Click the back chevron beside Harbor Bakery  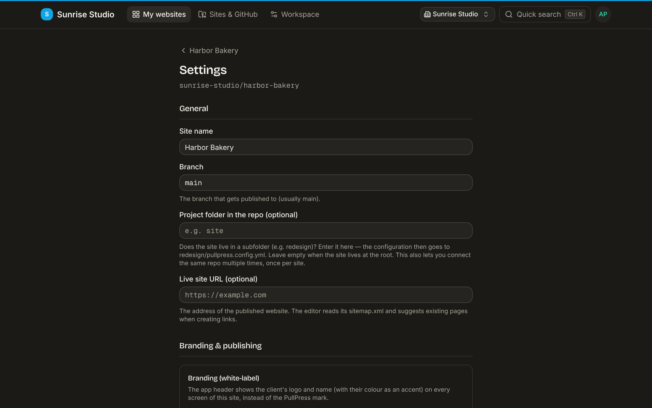point(183,50)
